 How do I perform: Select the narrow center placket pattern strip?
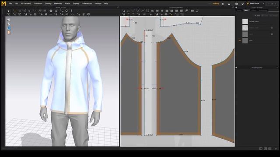[148, 83]
